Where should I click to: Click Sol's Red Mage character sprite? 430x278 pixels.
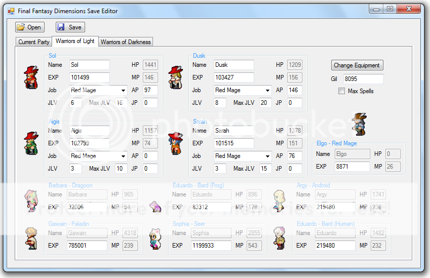point(31,77)
